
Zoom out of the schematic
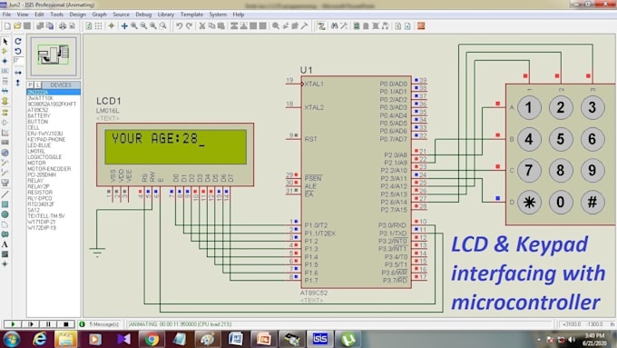143,26
